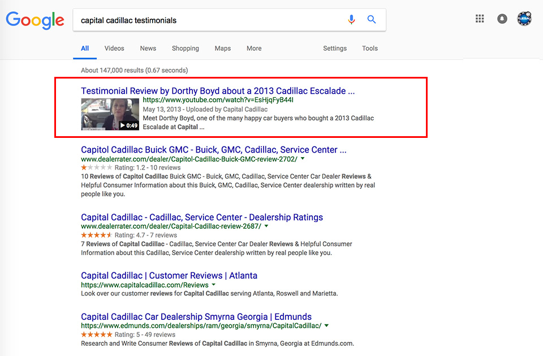Click snippet starting 'Meet Dorthy Boyd'
The width and height of the screenshot is (543, 356).
coord(258,123)
